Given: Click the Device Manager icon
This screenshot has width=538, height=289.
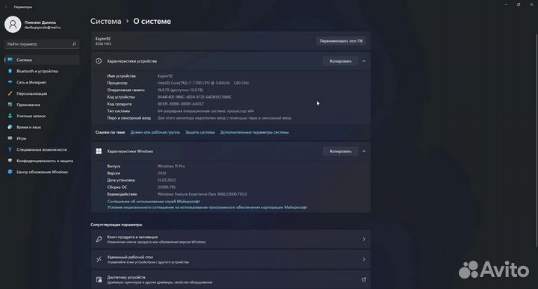Looking at the screenshot, I should click(99, 280).
